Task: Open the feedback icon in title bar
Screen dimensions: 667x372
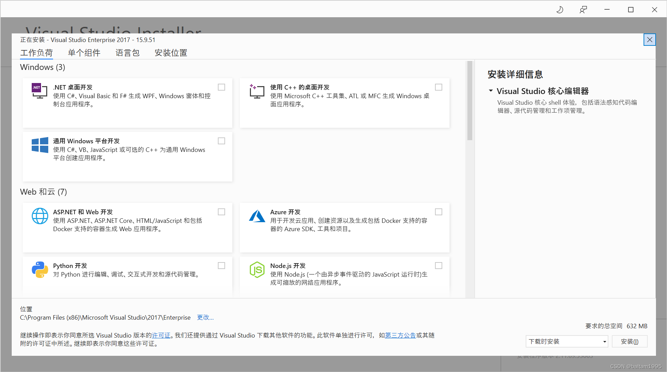Action: (583, 10)
